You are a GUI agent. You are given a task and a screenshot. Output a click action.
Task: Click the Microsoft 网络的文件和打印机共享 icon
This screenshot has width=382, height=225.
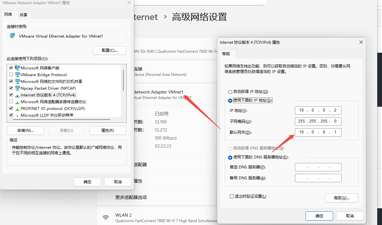[17, 81]
